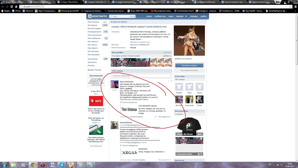Open the group avatar image

pos(189,40)
